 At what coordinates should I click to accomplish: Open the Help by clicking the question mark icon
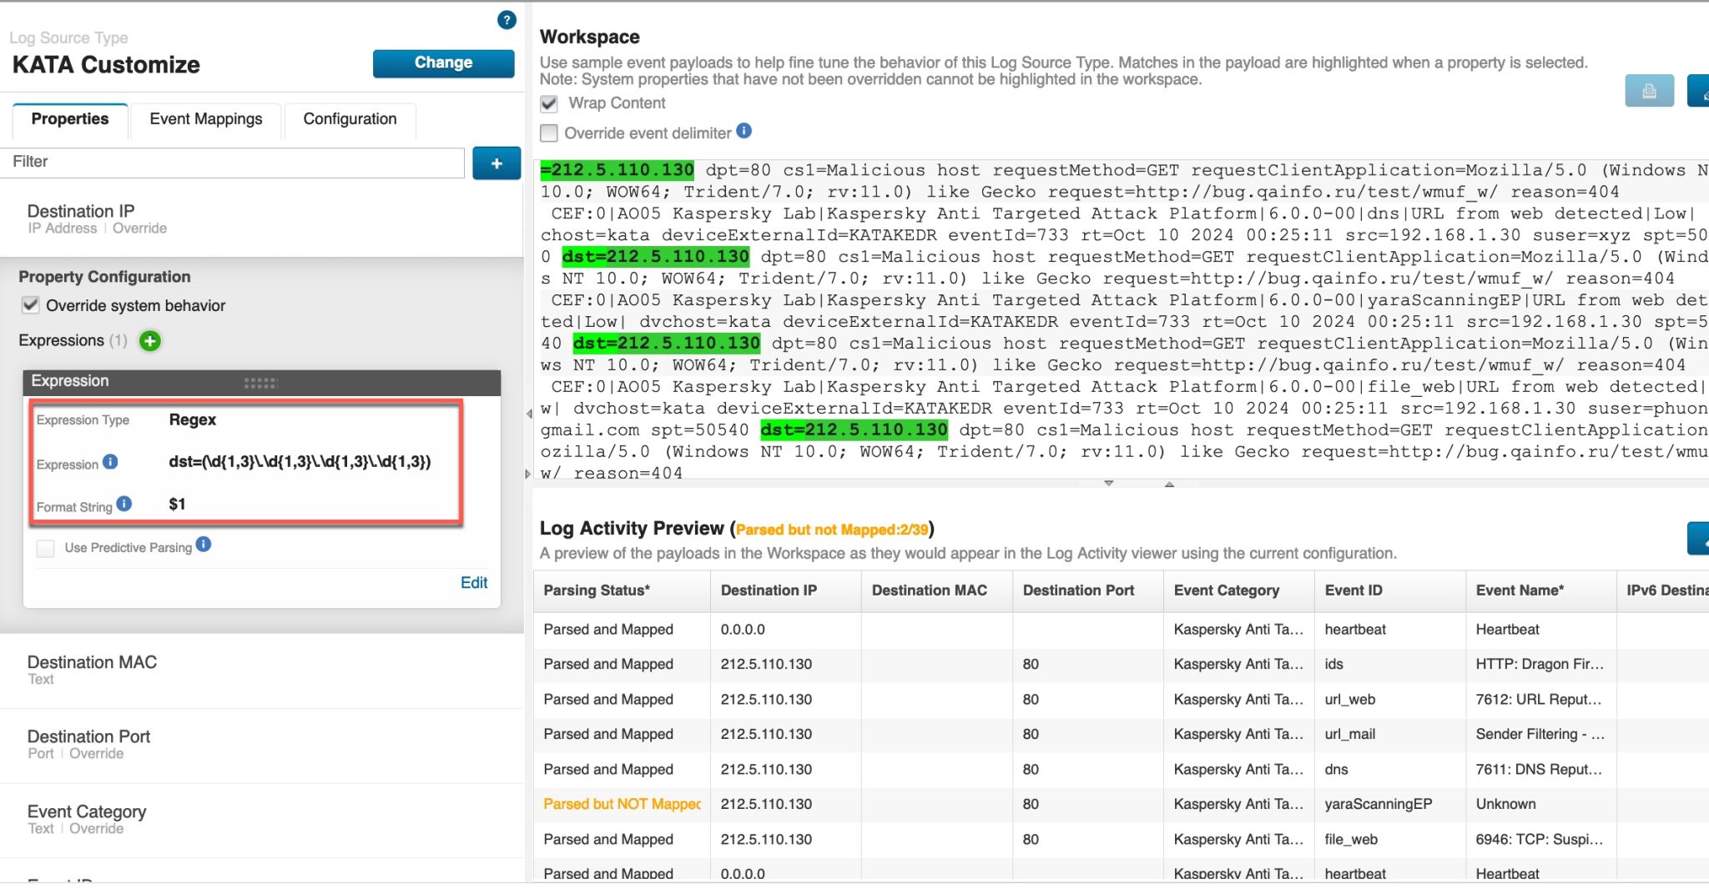(506, 20)
